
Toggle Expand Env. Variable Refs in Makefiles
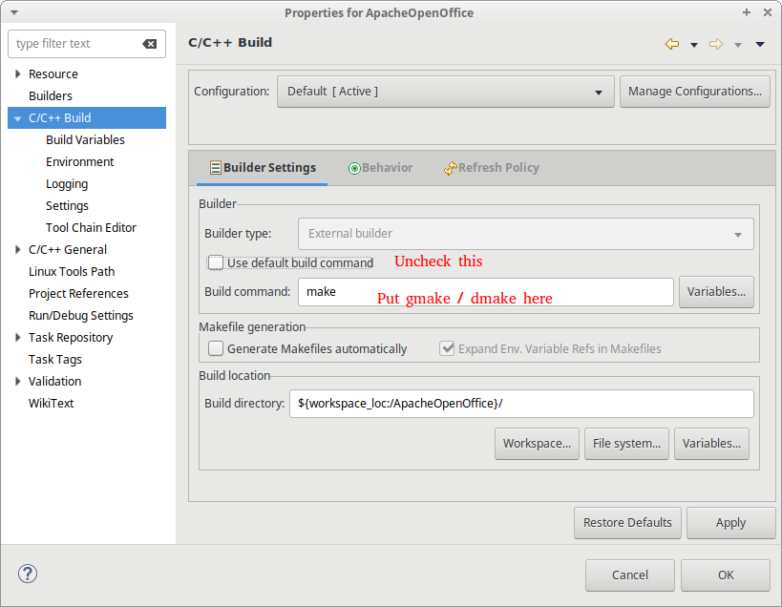coord(447,348)
